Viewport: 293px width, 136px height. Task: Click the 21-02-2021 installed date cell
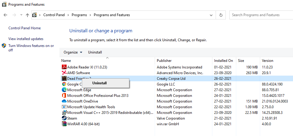(223, 118)
